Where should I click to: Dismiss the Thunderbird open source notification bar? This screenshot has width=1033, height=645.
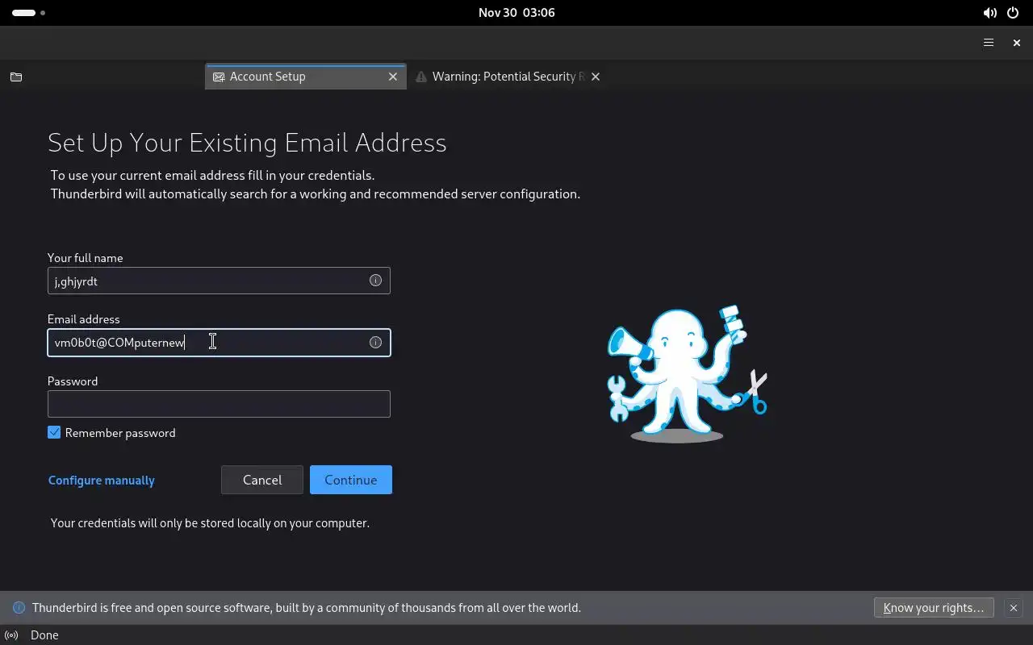pyautogui.click(x=1014, y=608)
